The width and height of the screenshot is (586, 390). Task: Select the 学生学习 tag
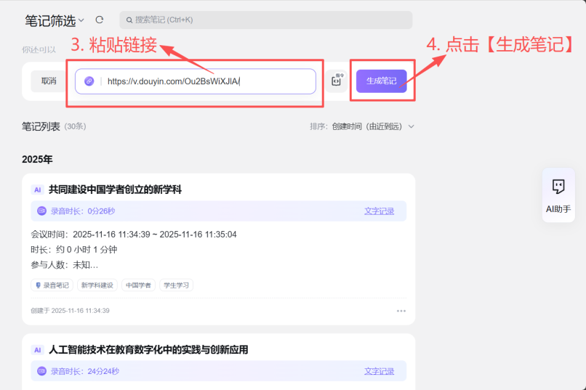(x=176, y=285)
